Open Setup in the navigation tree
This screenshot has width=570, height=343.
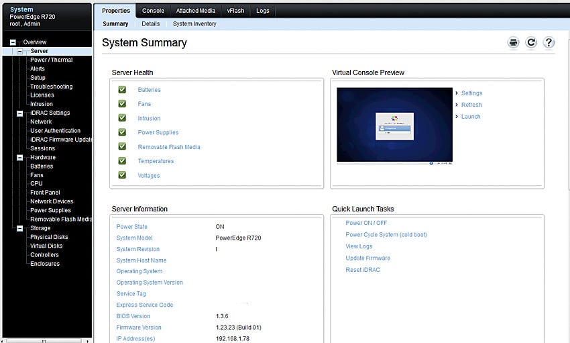[38, 77]
